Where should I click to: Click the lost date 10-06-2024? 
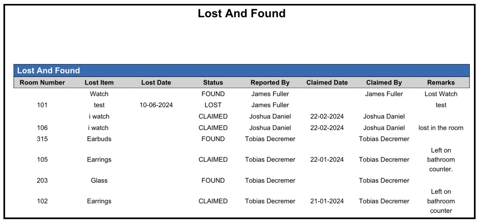[x=156, y=105]
